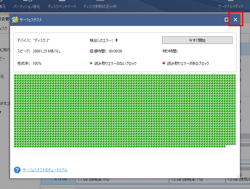The height and width of the screenshot is (189, 250).
Task: Click the 経過時間 00:00:08 value
Action: pyautogui.click(x=115, y=51)
